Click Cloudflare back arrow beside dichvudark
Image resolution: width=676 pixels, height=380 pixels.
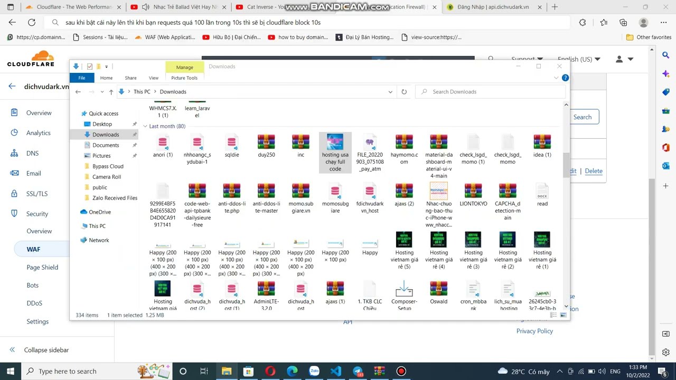[x=12, y=87]
